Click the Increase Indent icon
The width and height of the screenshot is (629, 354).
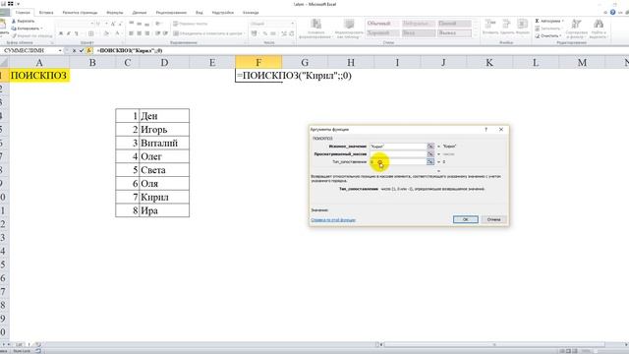click(165, 33)
